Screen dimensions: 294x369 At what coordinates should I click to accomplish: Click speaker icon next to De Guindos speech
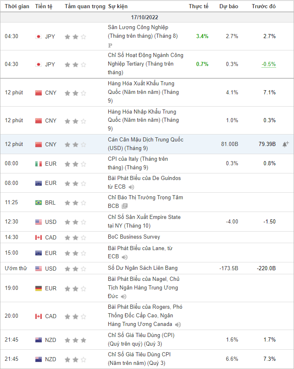point(131,187)
